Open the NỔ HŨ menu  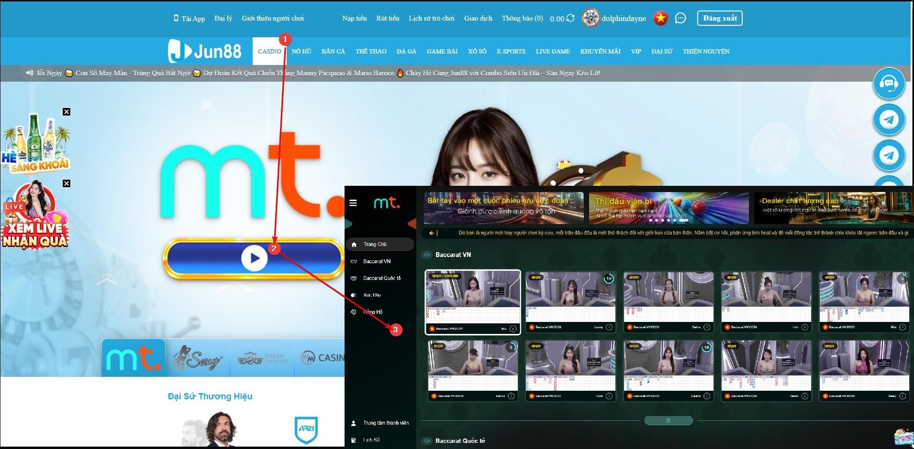(301, 51)
